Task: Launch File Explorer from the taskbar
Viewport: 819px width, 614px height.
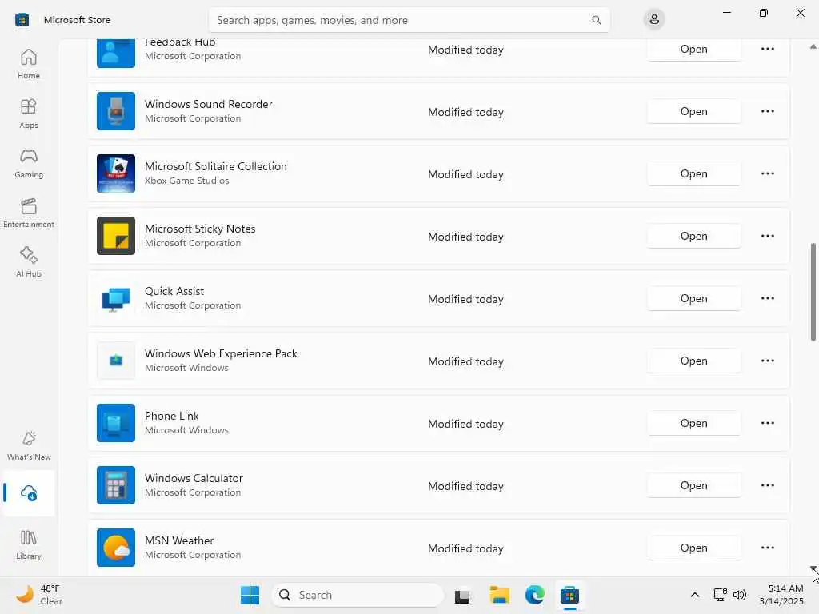Action: coord(499,595)
